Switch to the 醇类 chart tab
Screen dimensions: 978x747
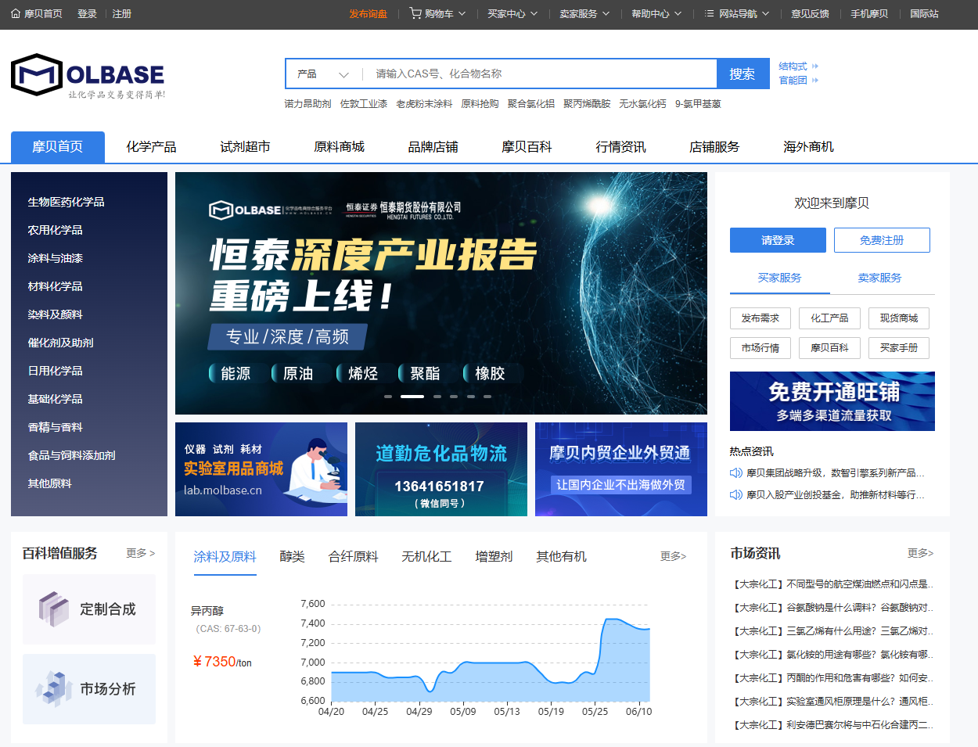pos(292,556)
